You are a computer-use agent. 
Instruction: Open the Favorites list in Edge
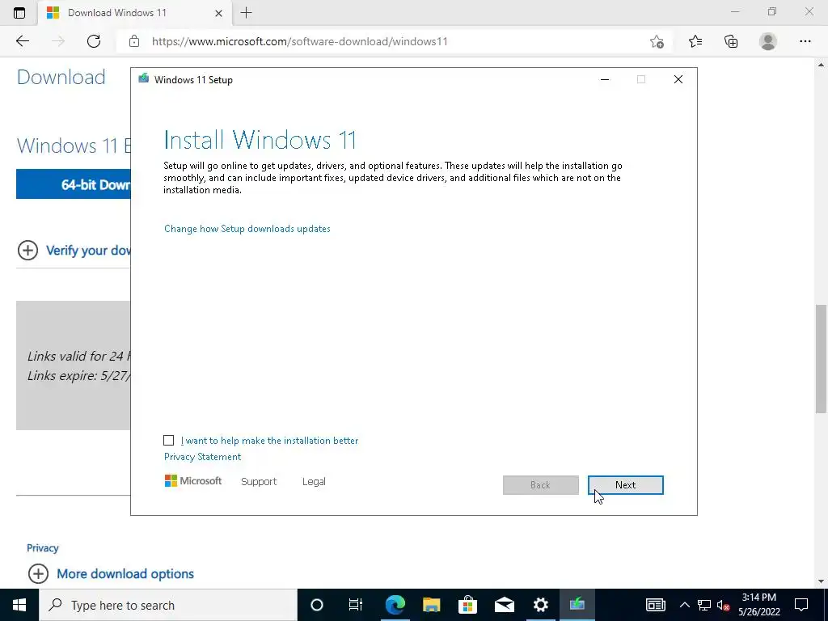[695, 41]
